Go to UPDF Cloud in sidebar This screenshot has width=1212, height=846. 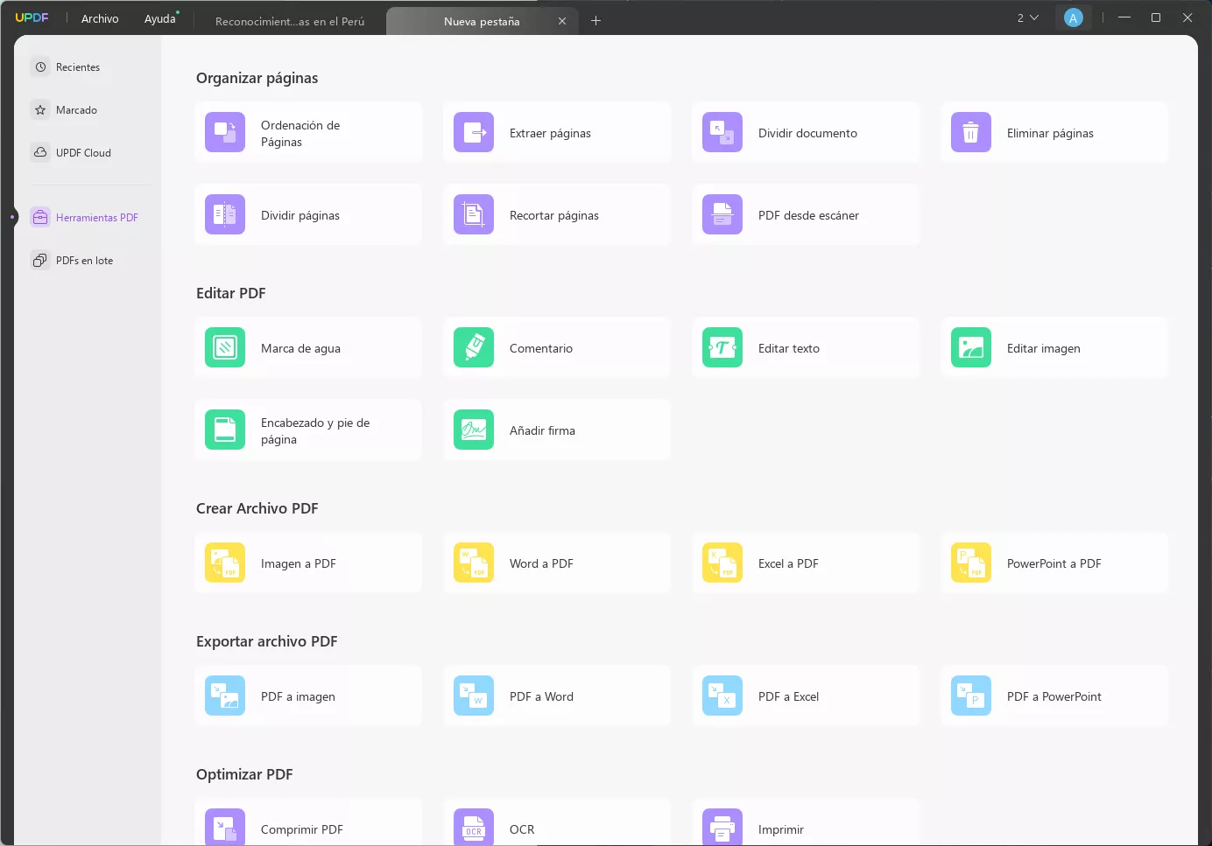[83, 152]
